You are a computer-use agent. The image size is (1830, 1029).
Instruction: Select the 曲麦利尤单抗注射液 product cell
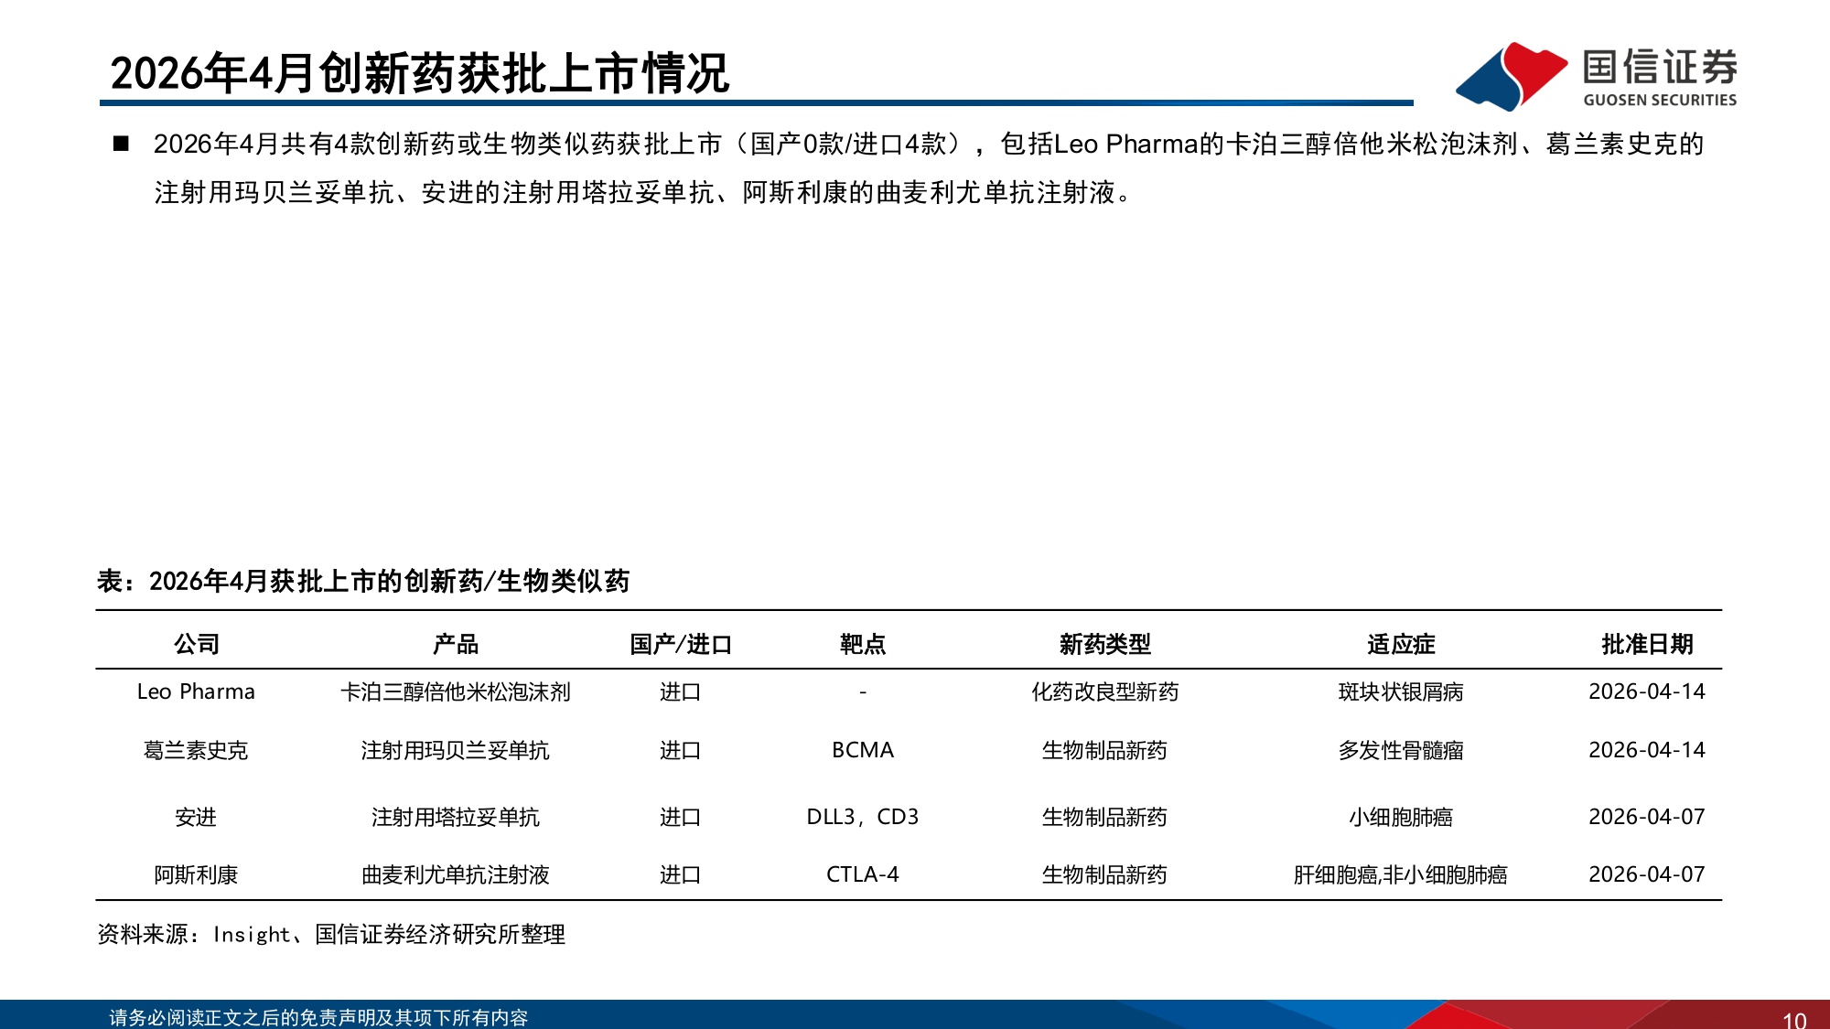pyautogui.click(x=456, y=874)
